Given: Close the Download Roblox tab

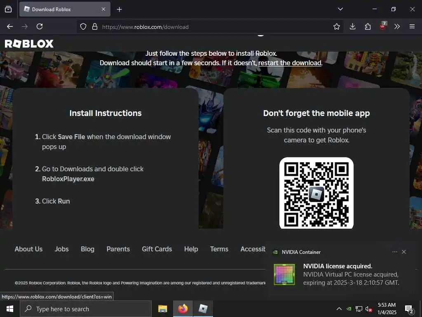Looking at the screenshot, I should tap(103, 9).
